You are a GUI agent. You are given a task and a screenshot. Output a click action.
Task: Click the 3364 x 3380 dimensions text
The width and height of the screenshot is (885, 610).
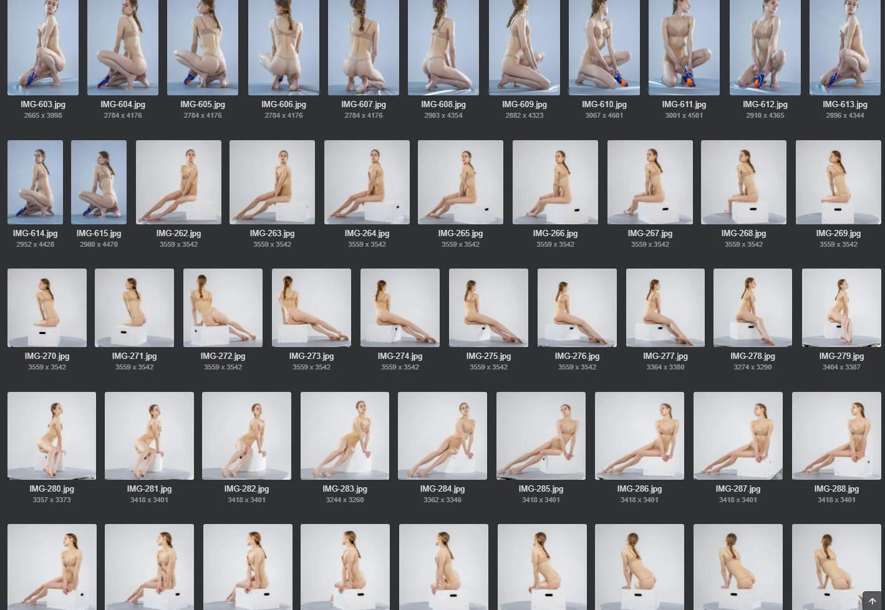point(665,367)
